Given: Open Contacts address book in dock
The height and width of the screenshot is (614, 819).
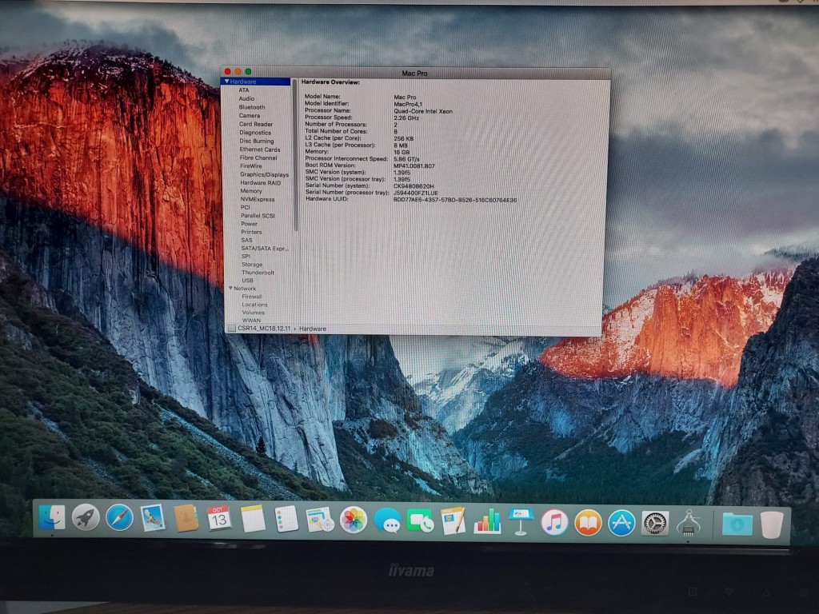Looking at the screenshot, I should (x=186, y=518).
